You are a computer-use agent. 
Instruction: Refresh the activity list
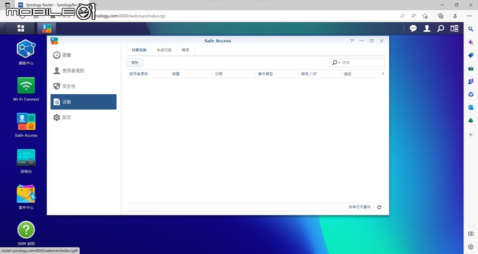point(379,207)
